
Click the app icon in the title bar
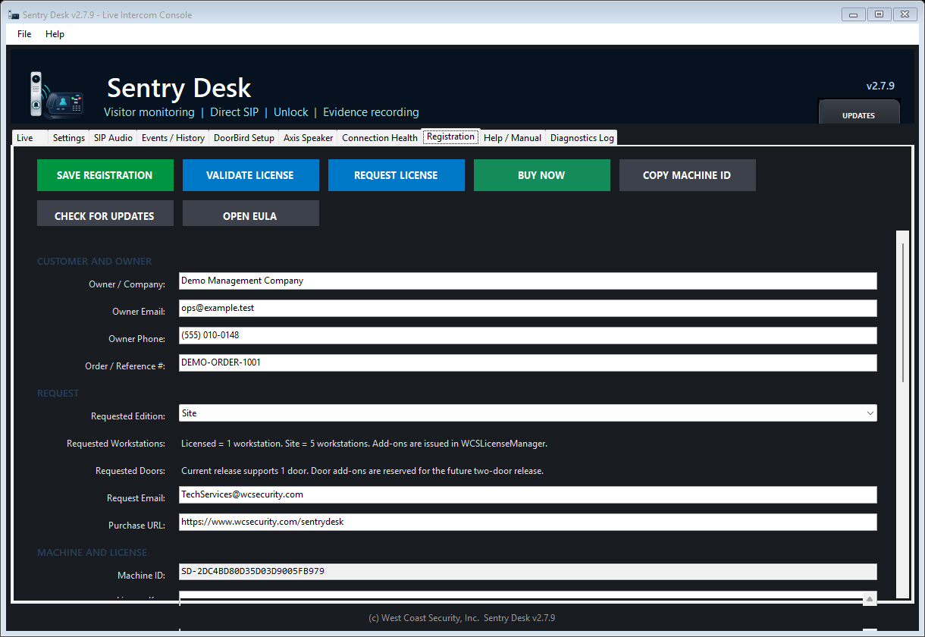coord(13,14)
